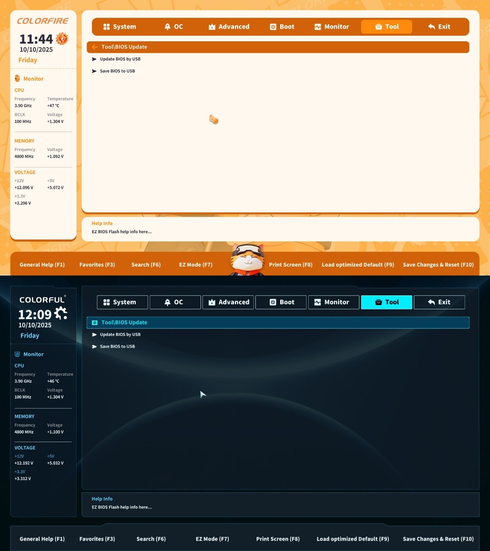The image size is (490, 551).
Task: Click the System grid icon in orange tab bar
Action: [x=107, y=27]
